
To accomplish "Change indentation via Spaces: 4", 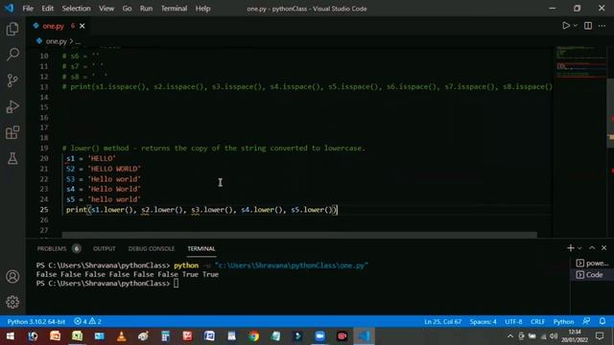I will coord(483,322).
